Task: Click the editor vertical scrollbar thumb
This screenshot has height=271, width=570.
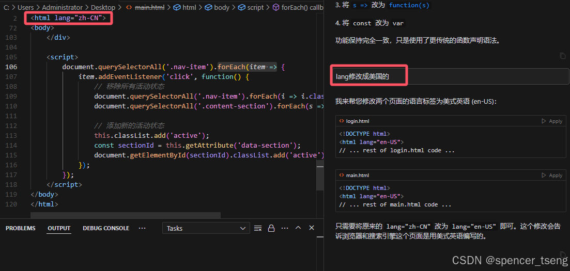Action: 320,176
